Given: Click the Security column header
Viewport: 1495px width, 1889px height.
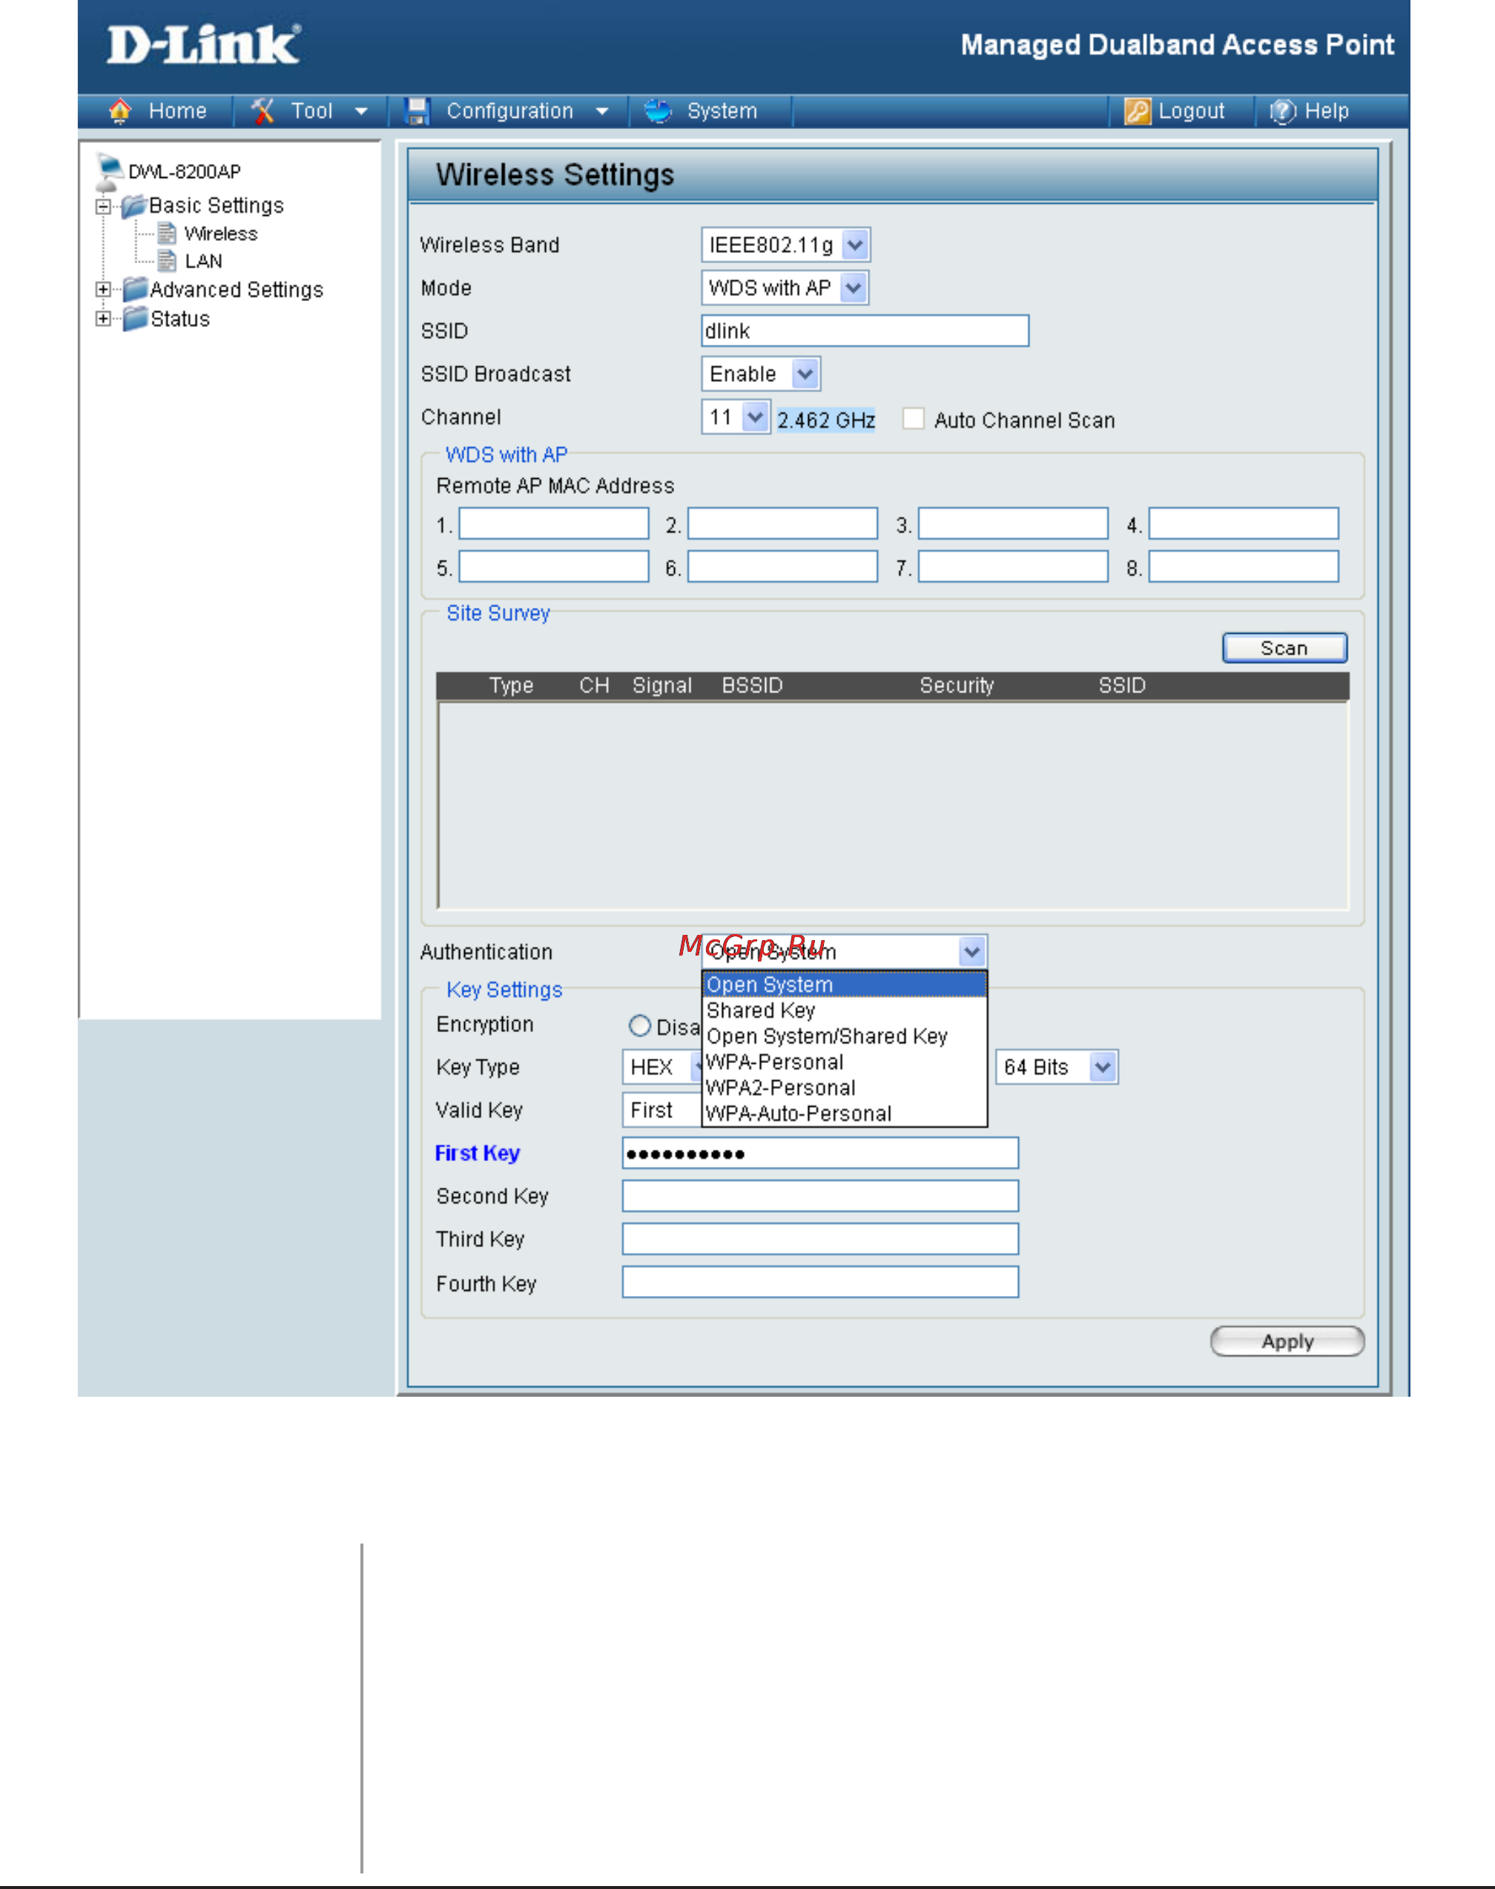Looking at the screenshot, I should [x=956, y=686].
